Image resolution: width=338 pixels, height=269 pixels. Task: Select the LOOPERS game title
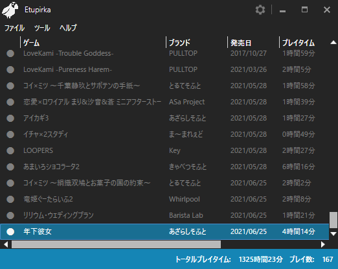click(x=38, y=150)
